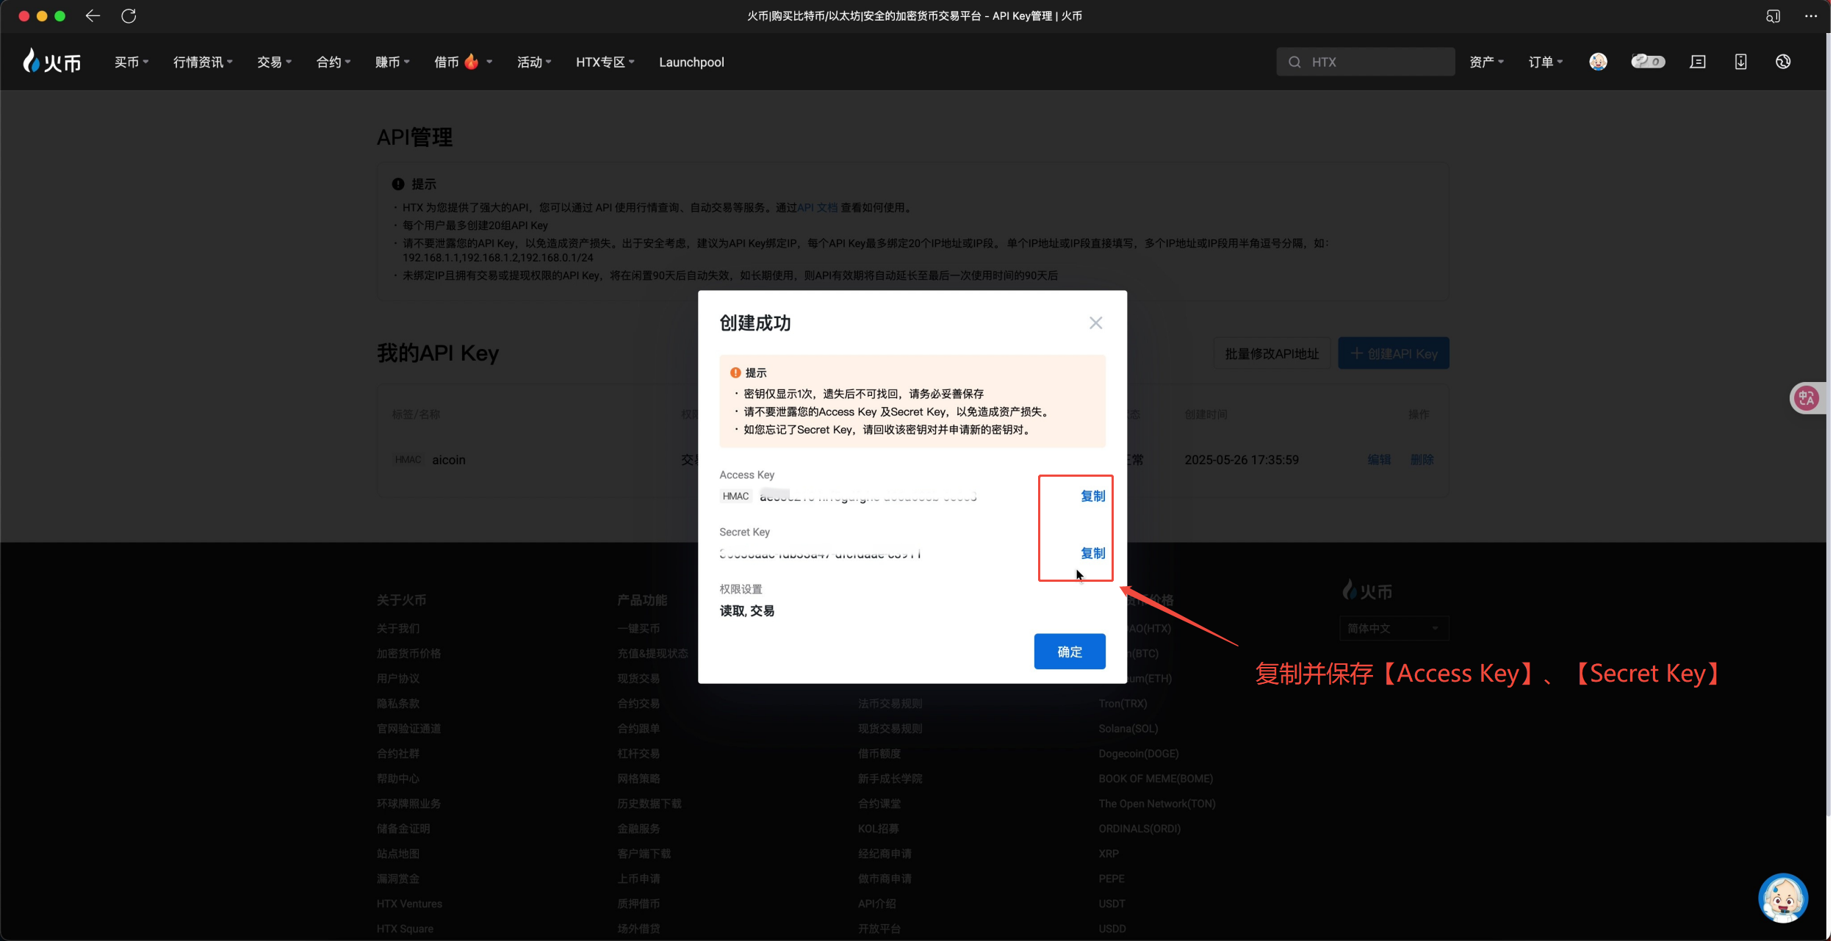Close the 创建成功 dialog with X
1833x941 pixels.
(x=1095, y=323)
